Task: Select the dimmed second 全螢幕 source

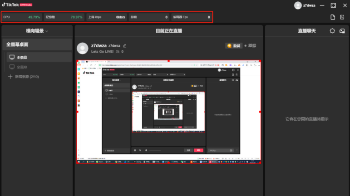Action: [39, 67]
